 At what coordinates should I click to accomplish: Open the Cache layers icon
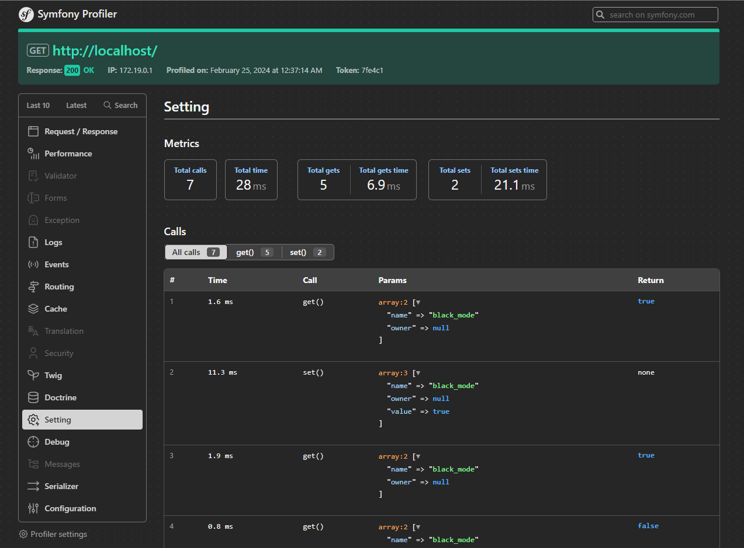tap(33, 309)
